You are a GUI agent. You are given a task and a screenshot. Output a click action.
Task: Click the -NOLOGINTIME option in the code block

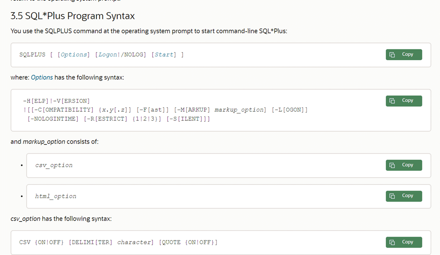(x=53, y=119)
